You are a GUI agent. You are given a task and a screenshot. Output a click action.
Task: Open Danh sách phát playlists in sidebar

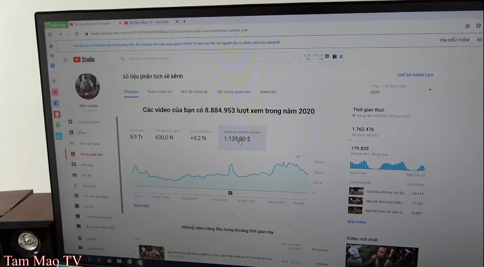(x=89, y=143)
